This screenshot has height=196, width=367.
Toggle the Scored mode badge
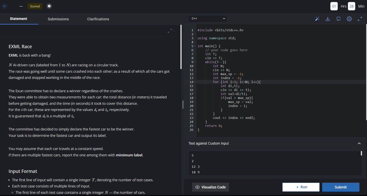coord(35,6)
